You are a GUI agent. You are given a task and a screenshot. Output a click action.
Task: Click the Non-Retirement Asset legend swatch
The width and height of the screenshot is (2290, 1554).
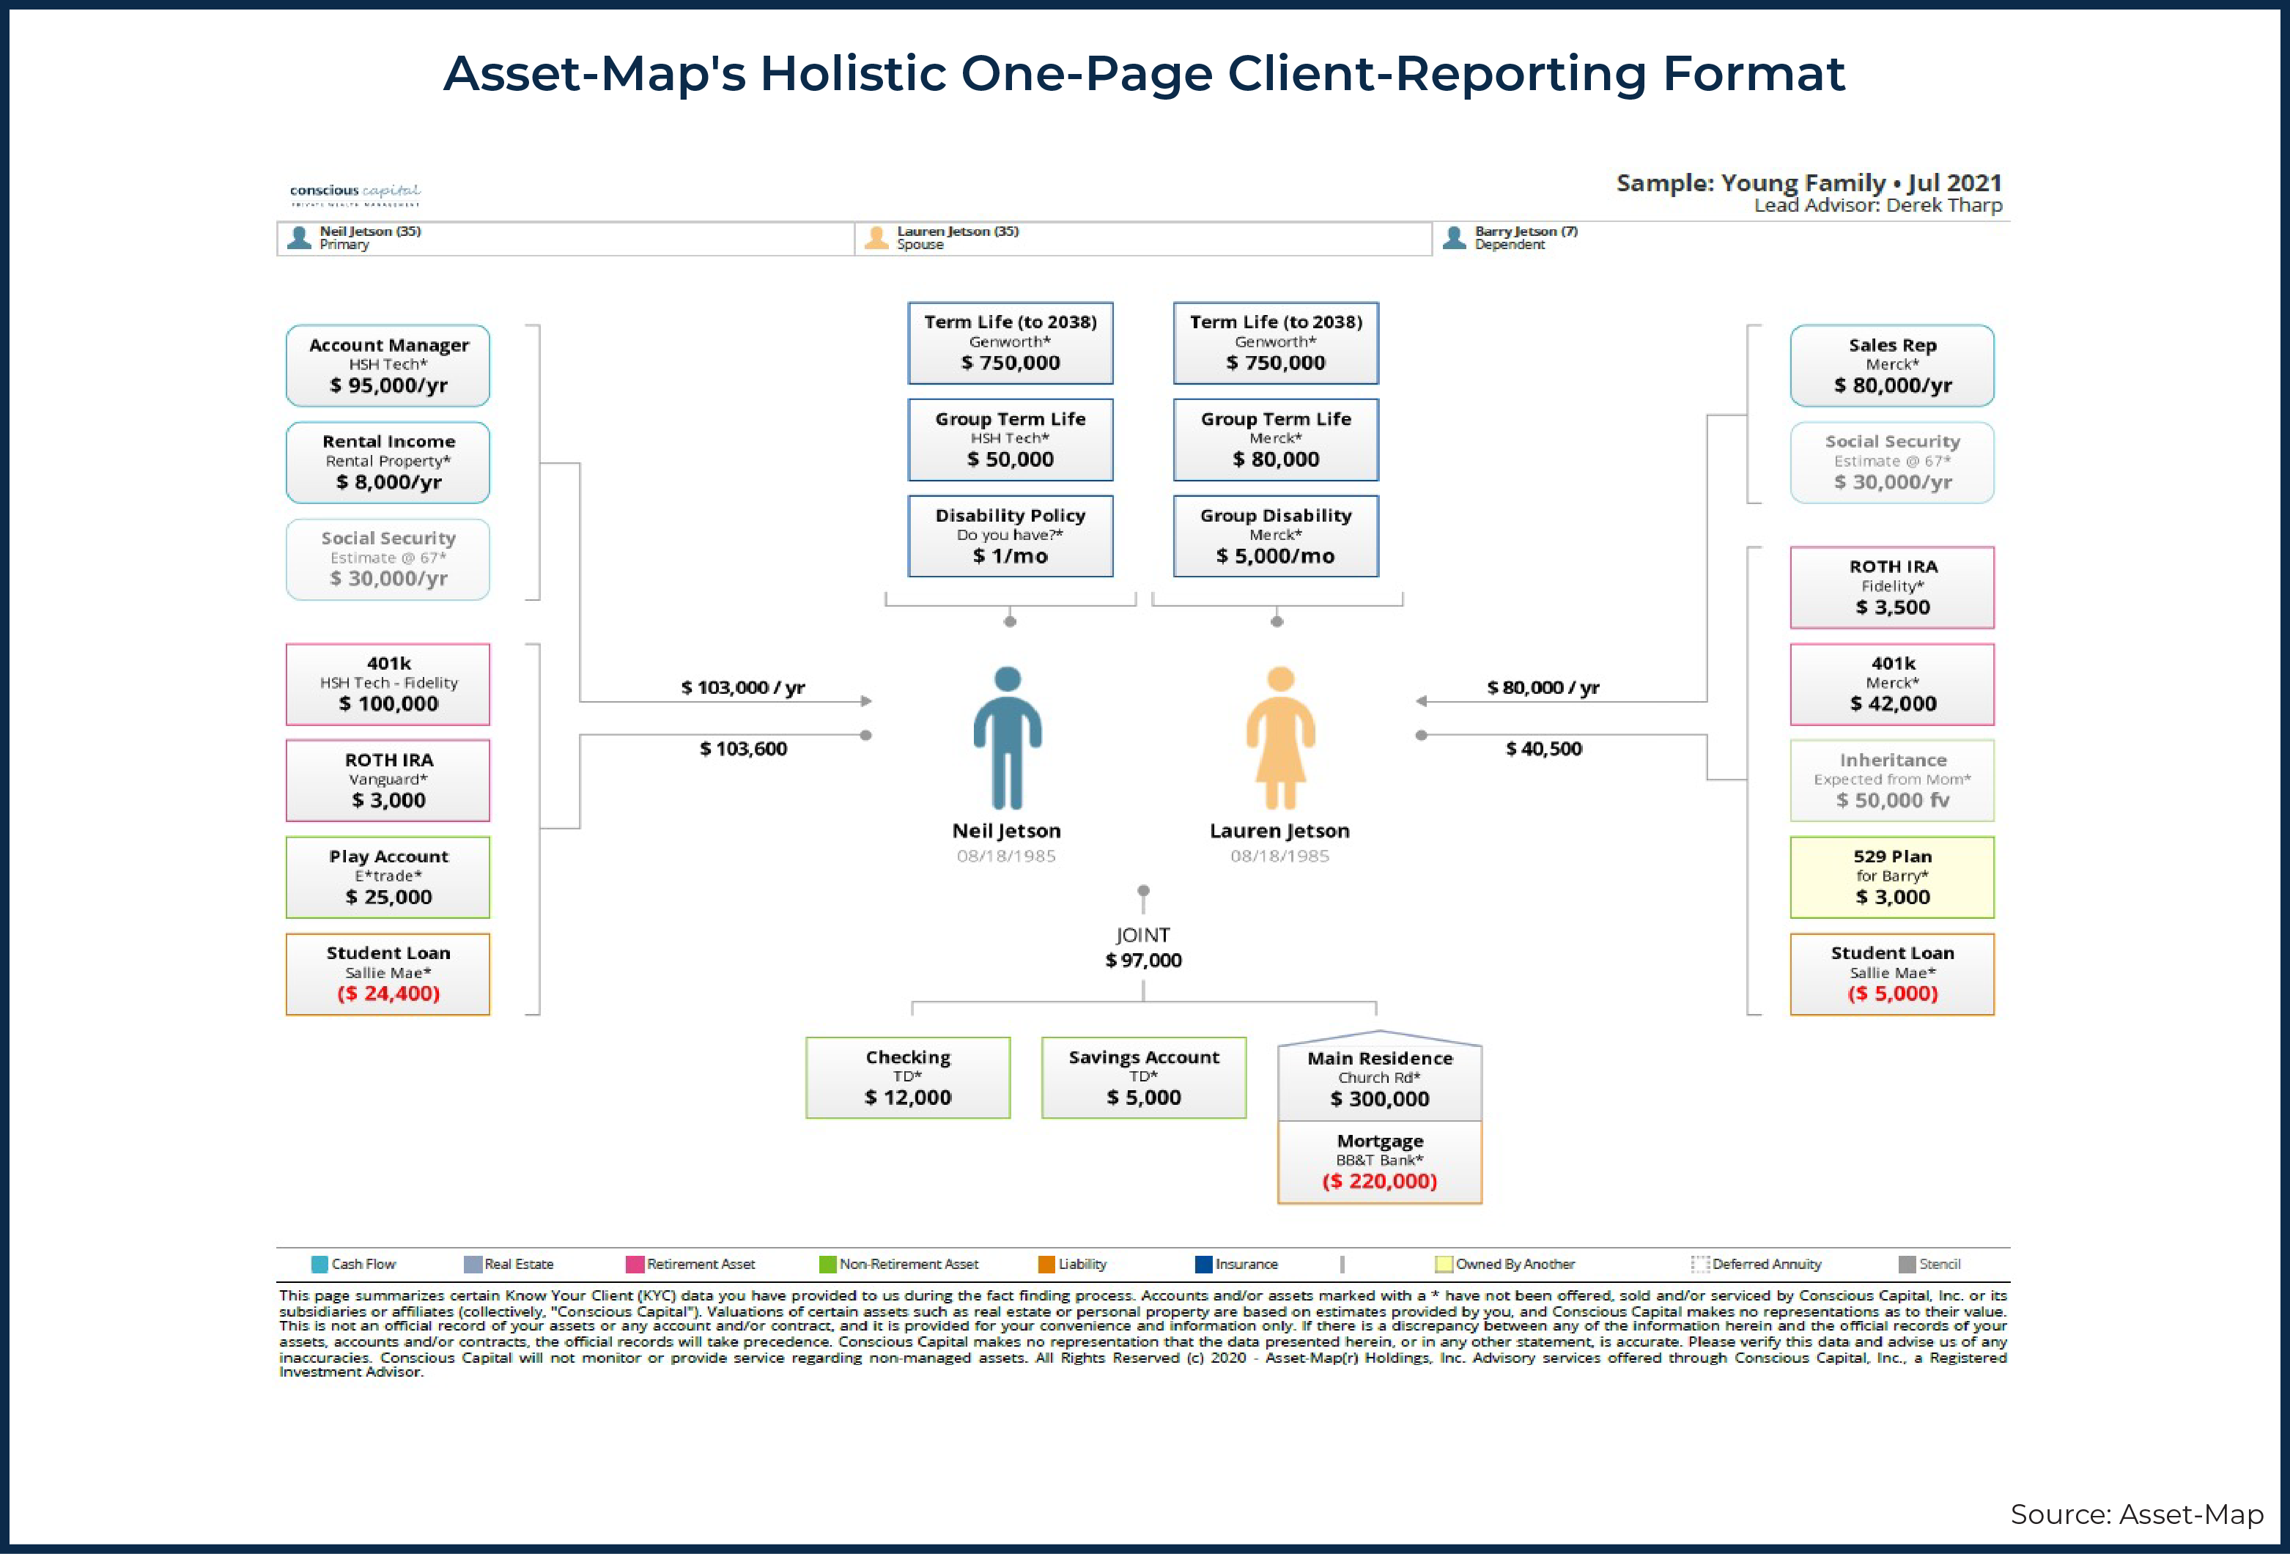(828, 1265)
